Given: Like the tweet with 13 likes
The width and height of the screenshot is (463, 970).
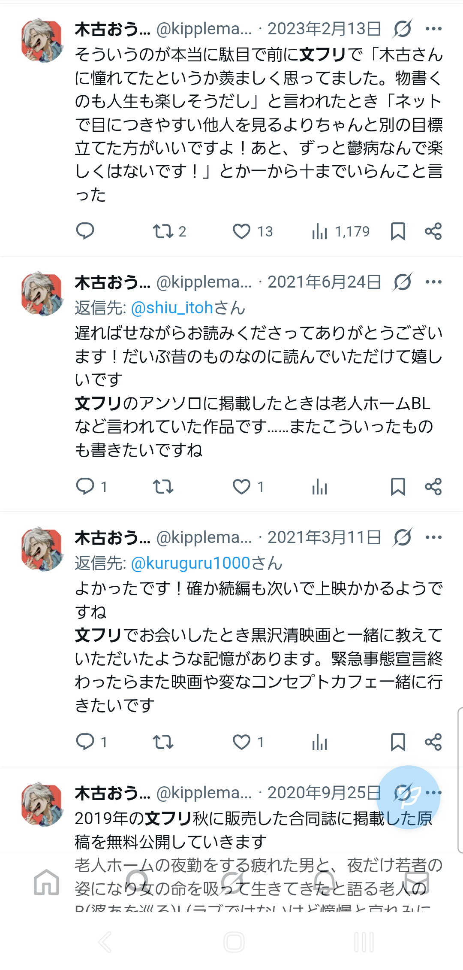Looking at the screenshot, I should 241,231.
